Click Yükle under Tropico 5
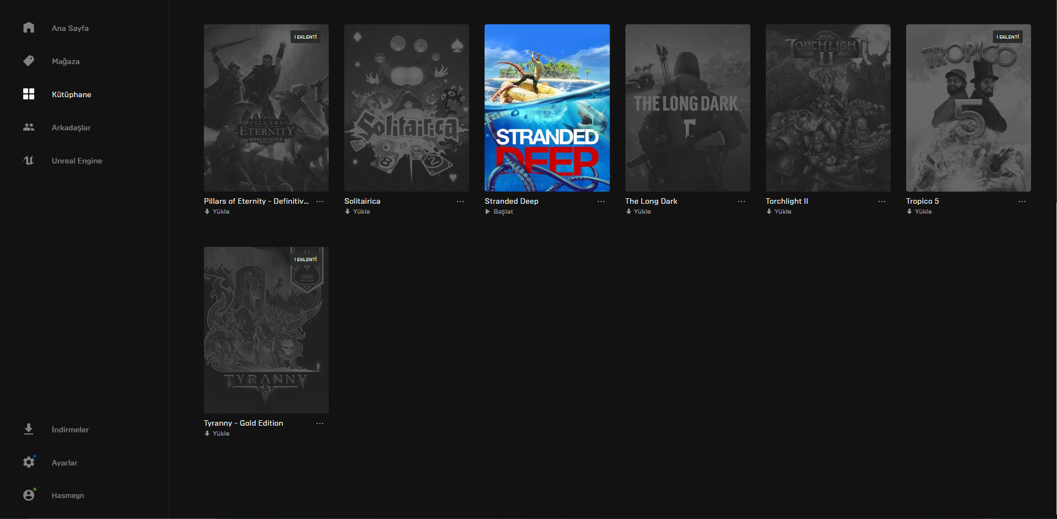1057x519 pixels. [923, 211]
